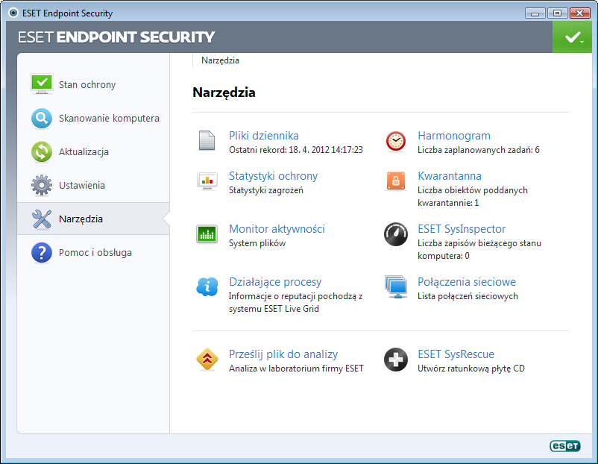This screenshot has width=598, height=464.
Task: Select Narzędzia in the sidebar
Action: pos(93,219)
